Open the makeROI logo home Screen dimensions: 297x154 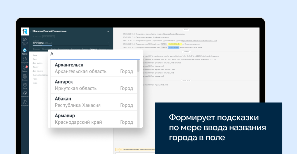(x=25, y=31)
